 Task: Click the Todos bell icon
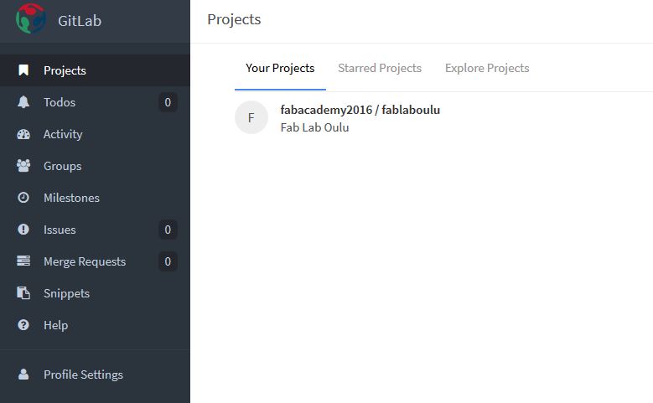pyautogui.click(x=23, y=102)
